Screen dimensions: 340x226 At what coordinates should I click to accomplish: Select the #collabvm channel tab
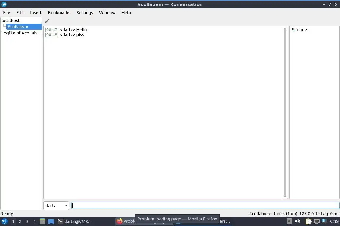pos(24,27)
